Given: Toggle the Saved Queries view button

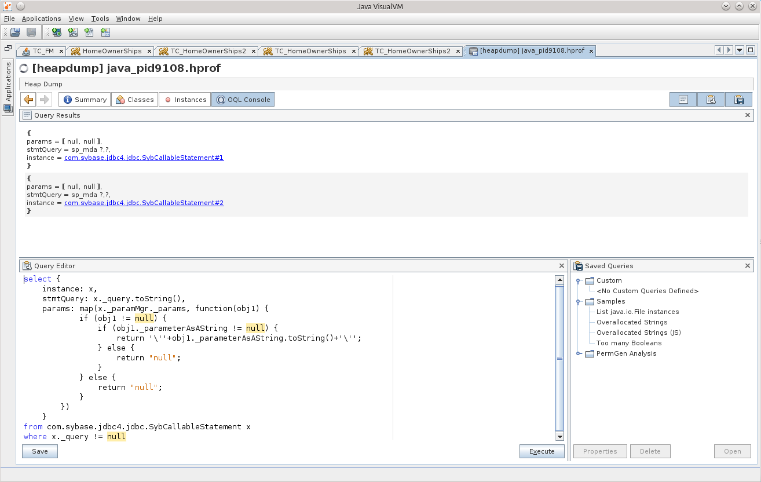Looking at the screenshot, I should 738,100.
